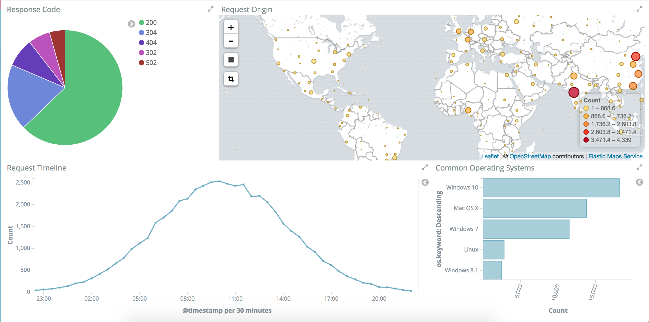Open the Elastic Maps Service link
This screenshot has width=649, height=322.
coord(615,156)
